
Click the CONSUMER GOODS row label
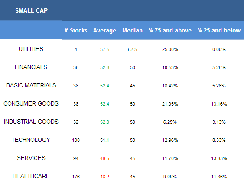pos(31,103)
